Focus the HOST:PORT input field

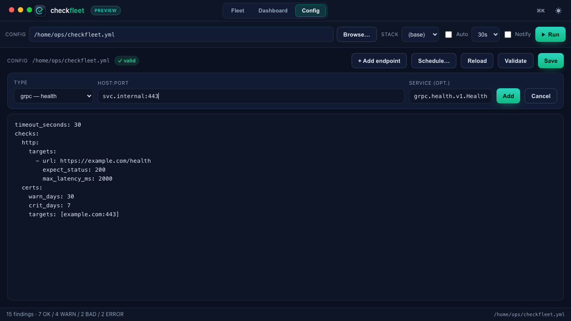pyautogui.click(x=251, y=96)
